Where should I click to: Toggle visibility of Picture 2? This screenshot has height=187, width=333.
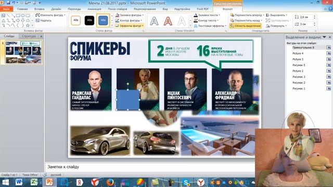[x=328, y=71]
